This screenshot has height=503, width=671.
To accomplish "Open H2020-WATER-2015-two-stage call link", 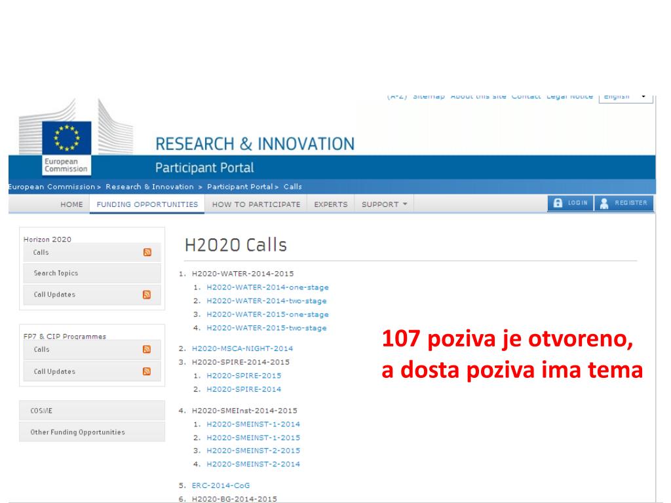I will [x=267, y=328].
